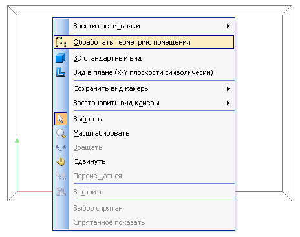300x237 pixels.
Task: Expand the Восстановить вид камеры submenu arrow
Action: 228,103
